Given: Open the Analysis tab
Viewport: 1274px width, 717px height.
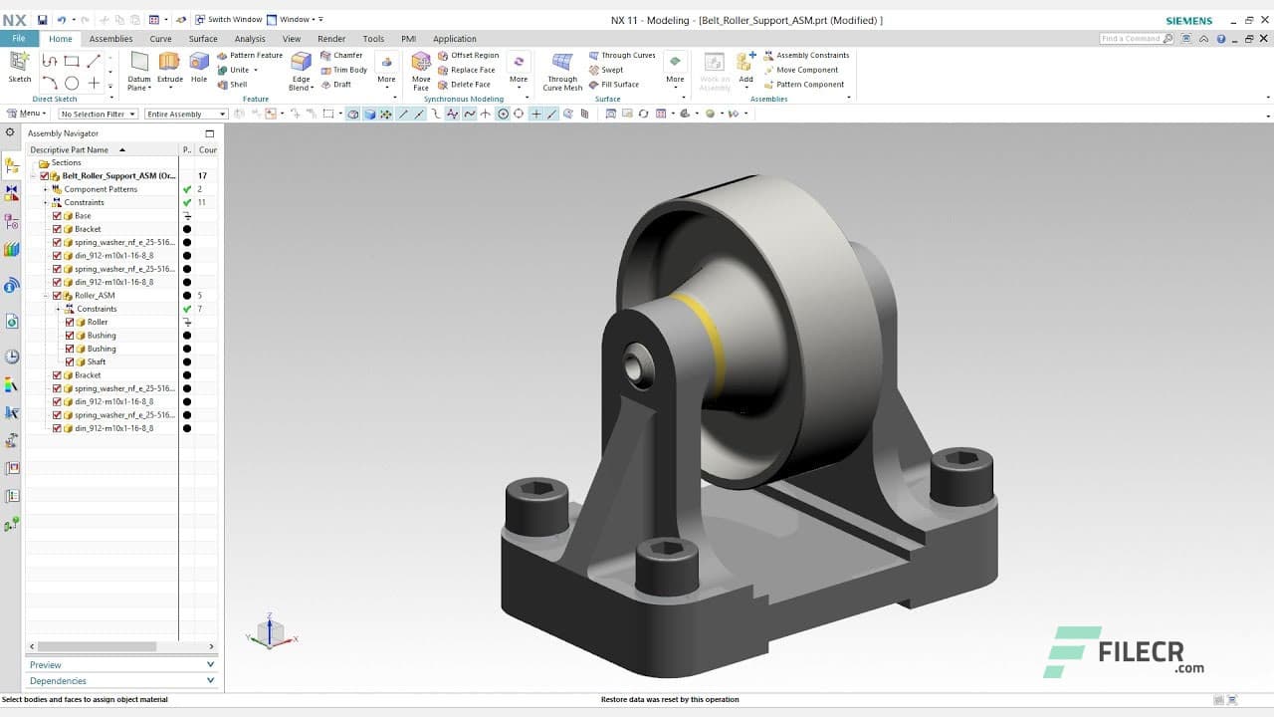Looking at the screenshot, I should coord(250,38).
